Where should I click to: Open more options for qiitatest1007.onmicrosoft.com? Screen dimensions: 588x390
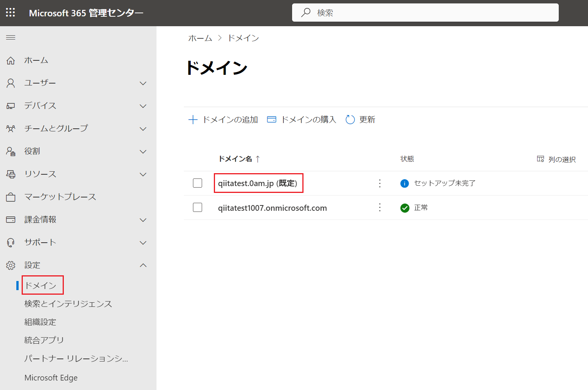[380, 208]
